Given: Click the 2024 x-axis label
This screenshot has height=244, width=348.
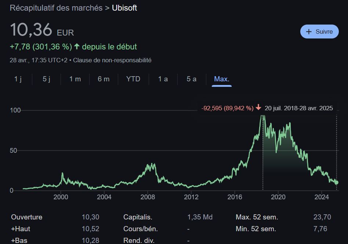Looking at the screenshot, I should point(322,197).
